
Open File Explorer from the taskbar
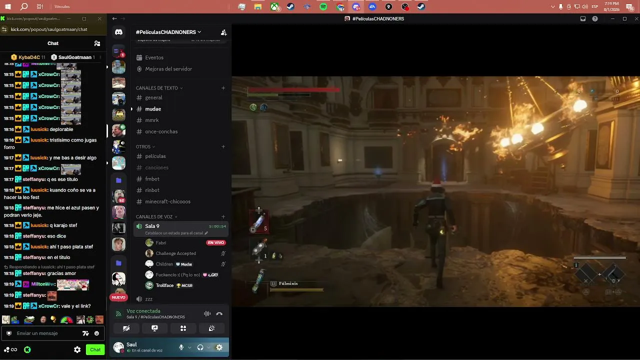click(x=258, y=7)
